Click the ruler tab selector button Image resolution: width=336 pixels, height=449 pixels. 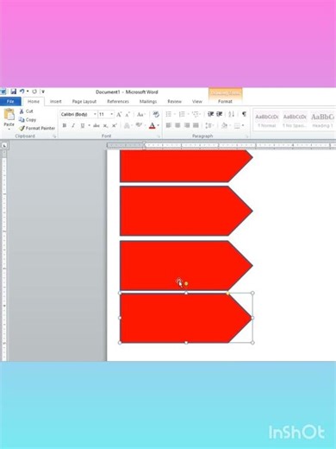coord(4,146)
